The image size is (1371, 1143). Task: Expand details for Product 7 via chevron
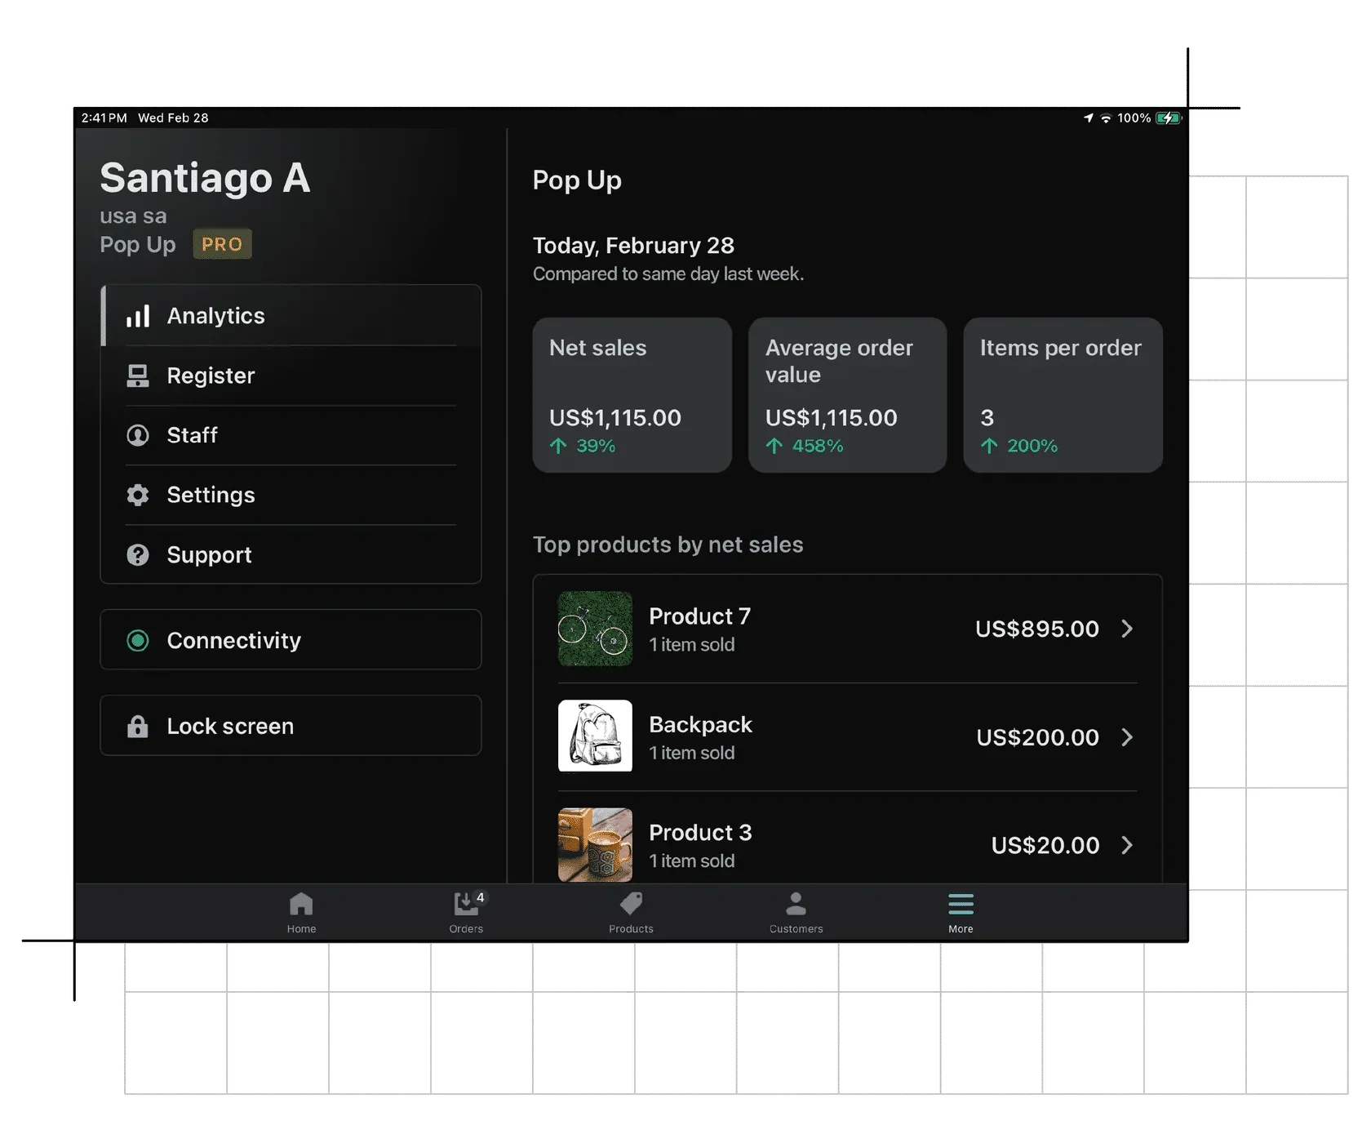pyautogui.click(x=1129, y=629)
